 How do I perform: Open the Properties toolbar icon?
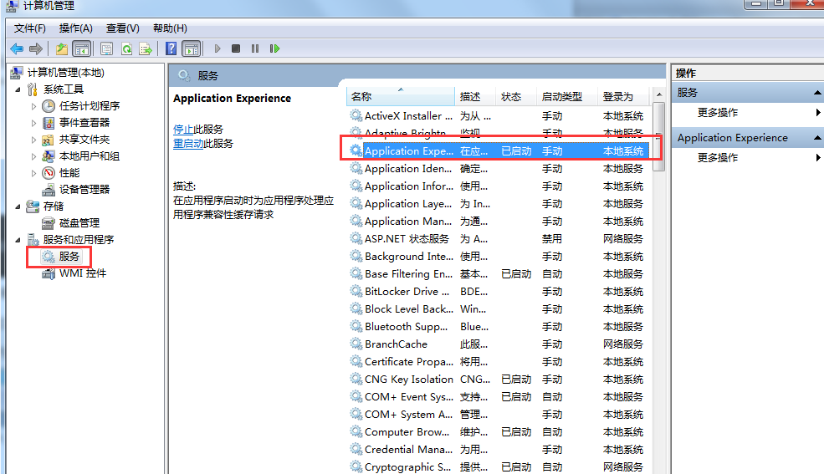106,48
